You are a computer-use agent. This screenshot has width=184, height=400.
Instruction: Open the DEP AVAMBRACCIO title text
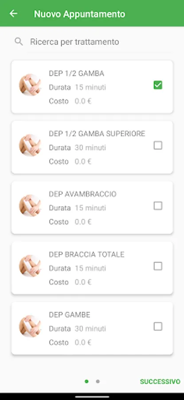82,194
